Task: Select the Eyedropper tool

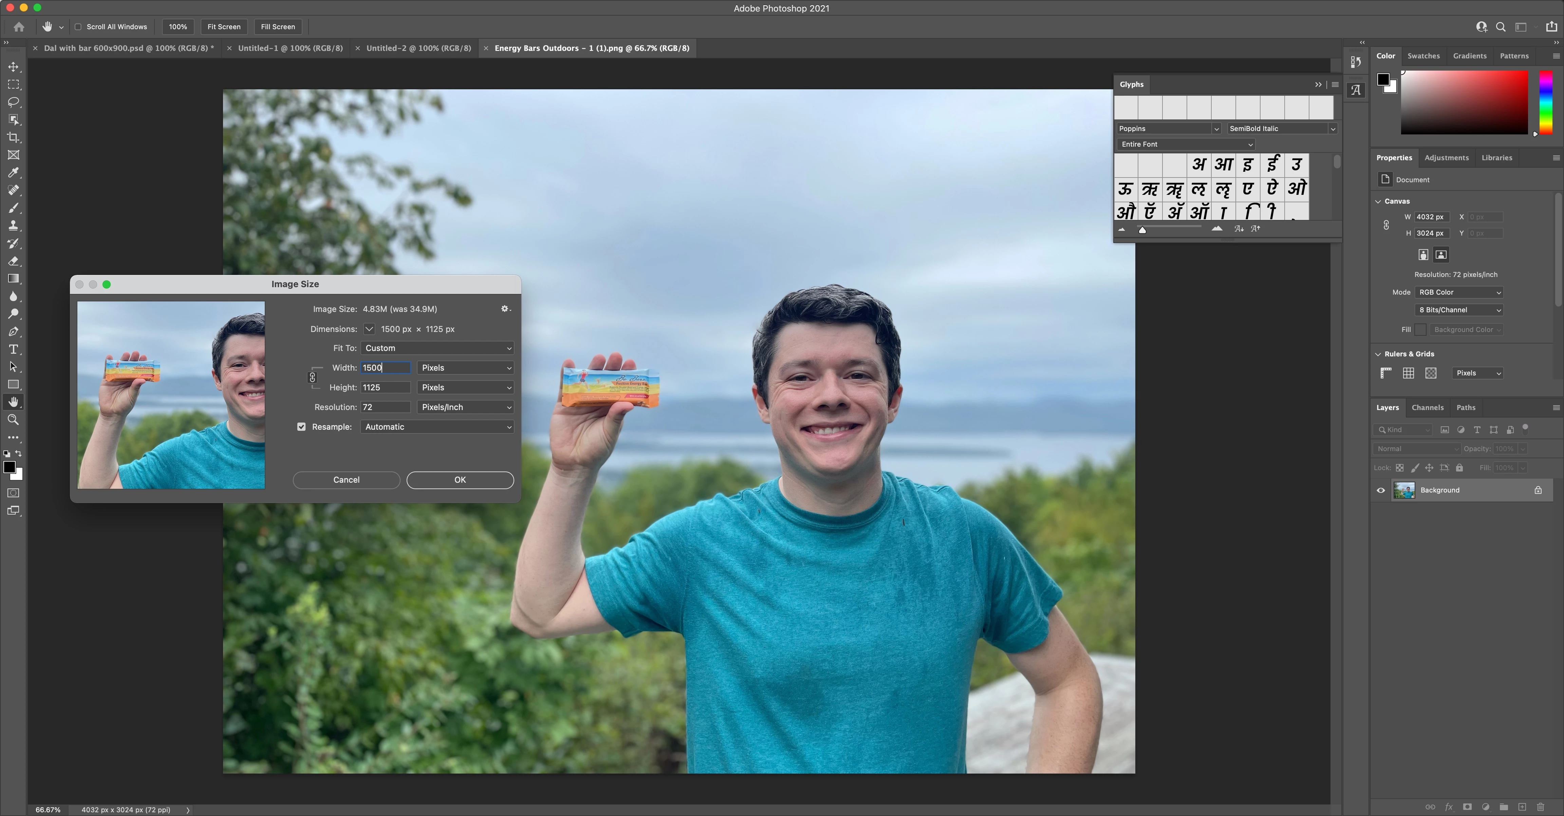Action: (x=13, y=172)
